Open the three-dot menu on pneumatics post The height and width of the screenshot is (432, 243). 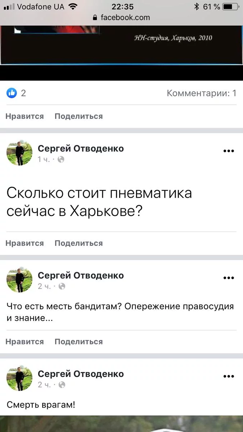(x=229, y=151)
